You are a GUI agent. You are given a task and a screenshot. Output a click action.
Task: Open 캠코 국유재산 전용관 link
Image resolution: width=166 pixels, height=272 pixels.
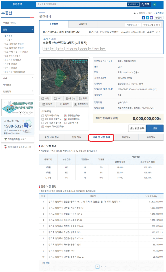point(14,44)
